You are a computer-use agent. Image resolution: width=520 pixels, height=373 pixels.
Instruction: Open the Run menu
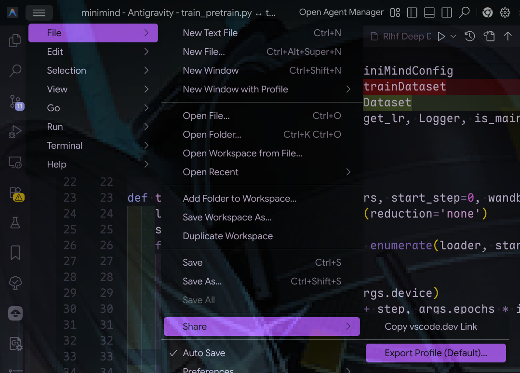click(x=93, y=127)
